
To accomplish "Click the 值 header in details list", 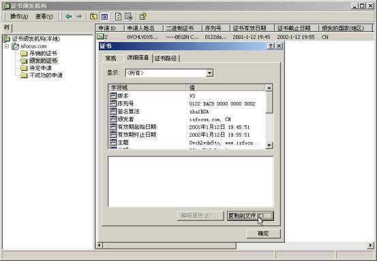I will click(x=226, y=88).
